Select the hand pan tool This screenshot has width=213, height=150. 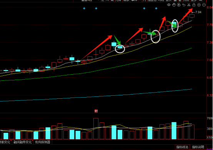[x=174, y=5]
